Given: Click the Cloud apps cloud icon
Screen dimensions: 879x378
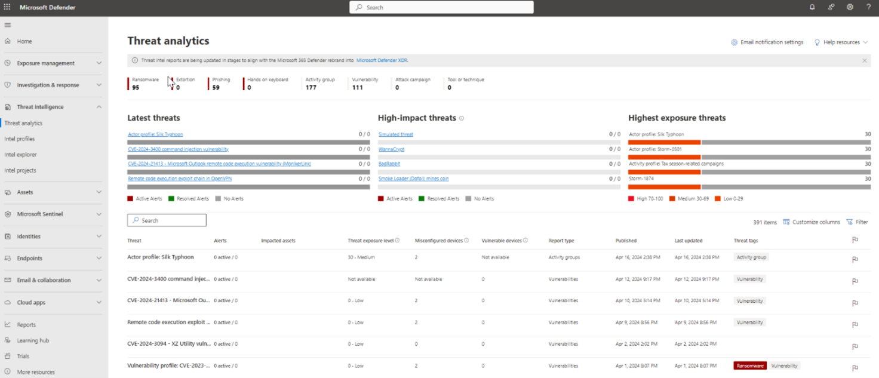Looking at the screenshot, I should click(8, 302).
